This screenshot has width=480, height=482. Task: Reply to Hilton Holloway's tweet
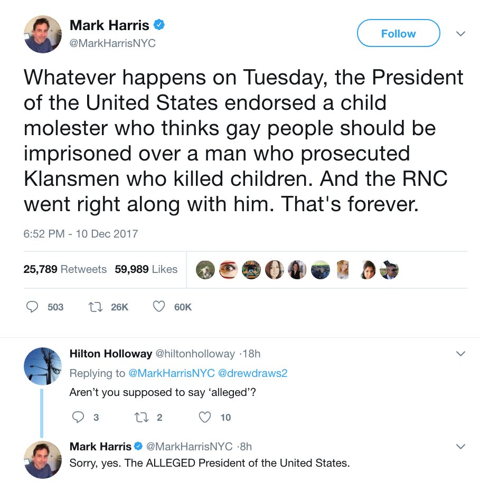(x=78, y=417)
